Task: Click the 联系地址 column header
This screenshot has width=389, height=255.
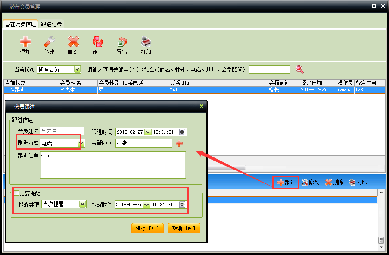Action: point(218,83)
